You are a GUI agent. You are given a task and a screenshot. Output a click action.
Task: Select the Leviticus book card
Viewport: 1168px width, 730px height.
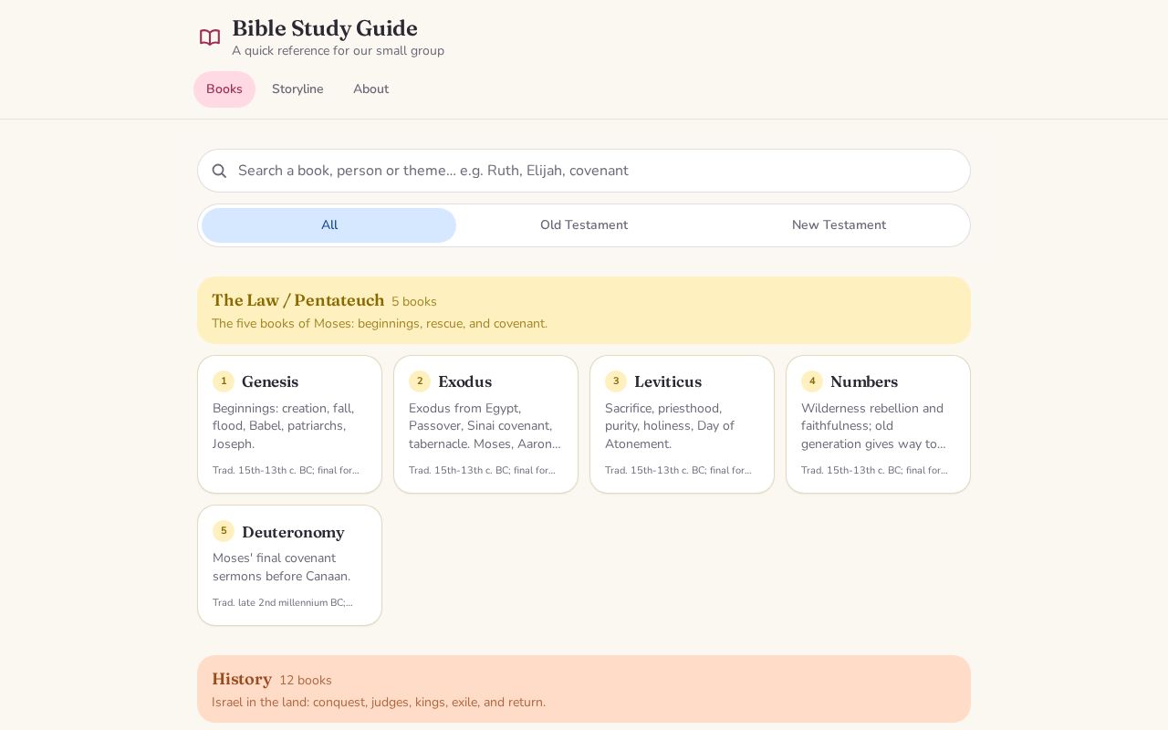[682, 424]
